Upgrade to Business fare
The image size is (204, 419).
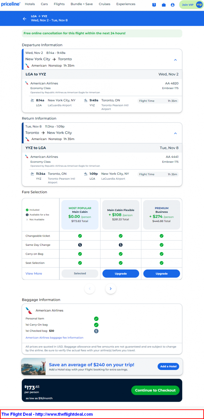click(161, 273)
